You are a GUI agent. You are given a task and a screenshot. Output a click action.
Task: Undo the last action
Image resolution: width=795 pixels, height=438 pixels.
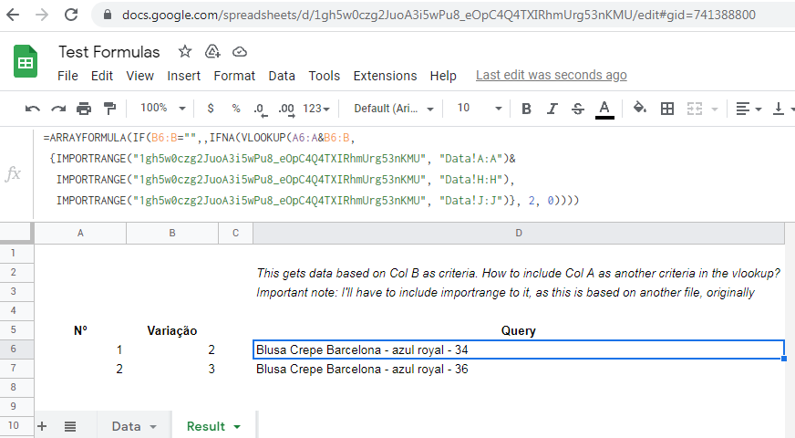(33, 109)
